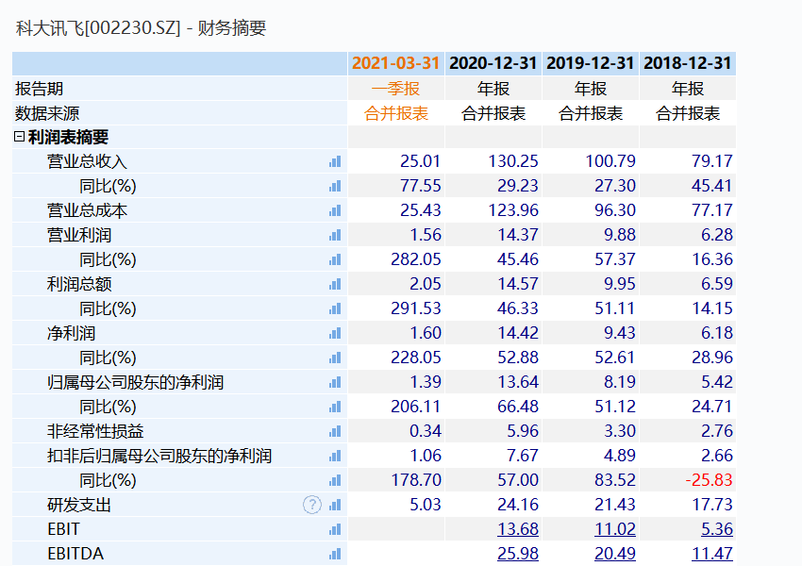Viewport: 802px width, 566px height.
Task: Click title 科大讯飞[002230.SZ] - 财务摘要
Action: [141, 28]
